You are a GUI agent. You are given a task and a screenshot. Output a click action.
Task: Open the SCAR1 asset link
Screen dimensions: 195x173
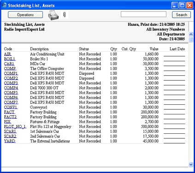(x=10, y=131)
